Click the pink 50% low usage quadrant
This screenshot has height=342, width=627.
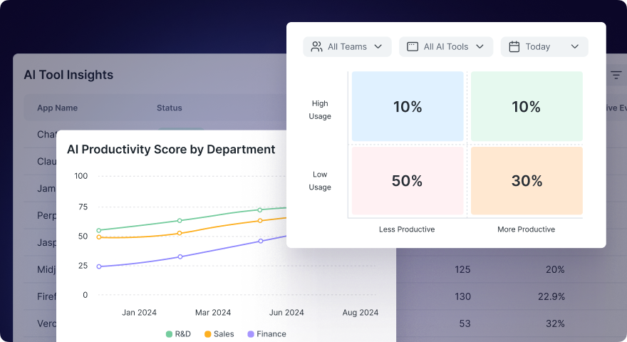pyautogui.click(x=407, y=181)
